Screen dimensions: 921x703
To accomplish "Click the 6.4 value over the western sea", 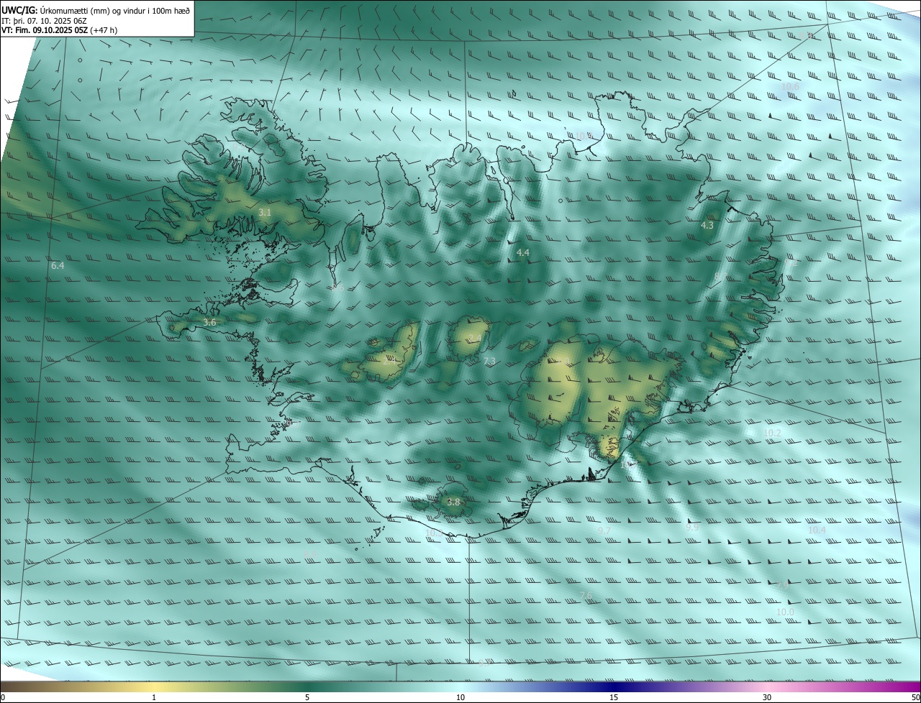I will click(58, 266).
